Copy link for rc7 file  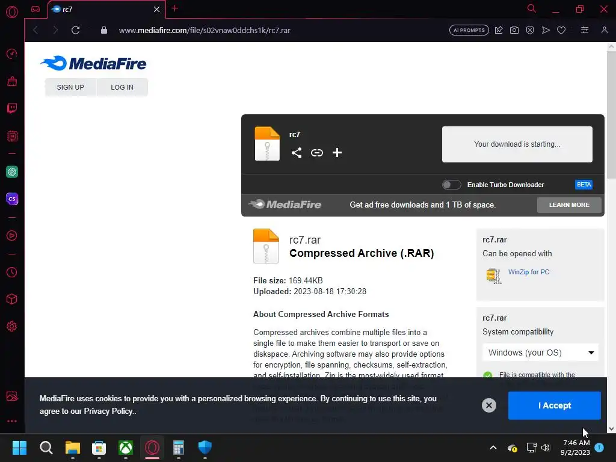click(x=316, y=153)
